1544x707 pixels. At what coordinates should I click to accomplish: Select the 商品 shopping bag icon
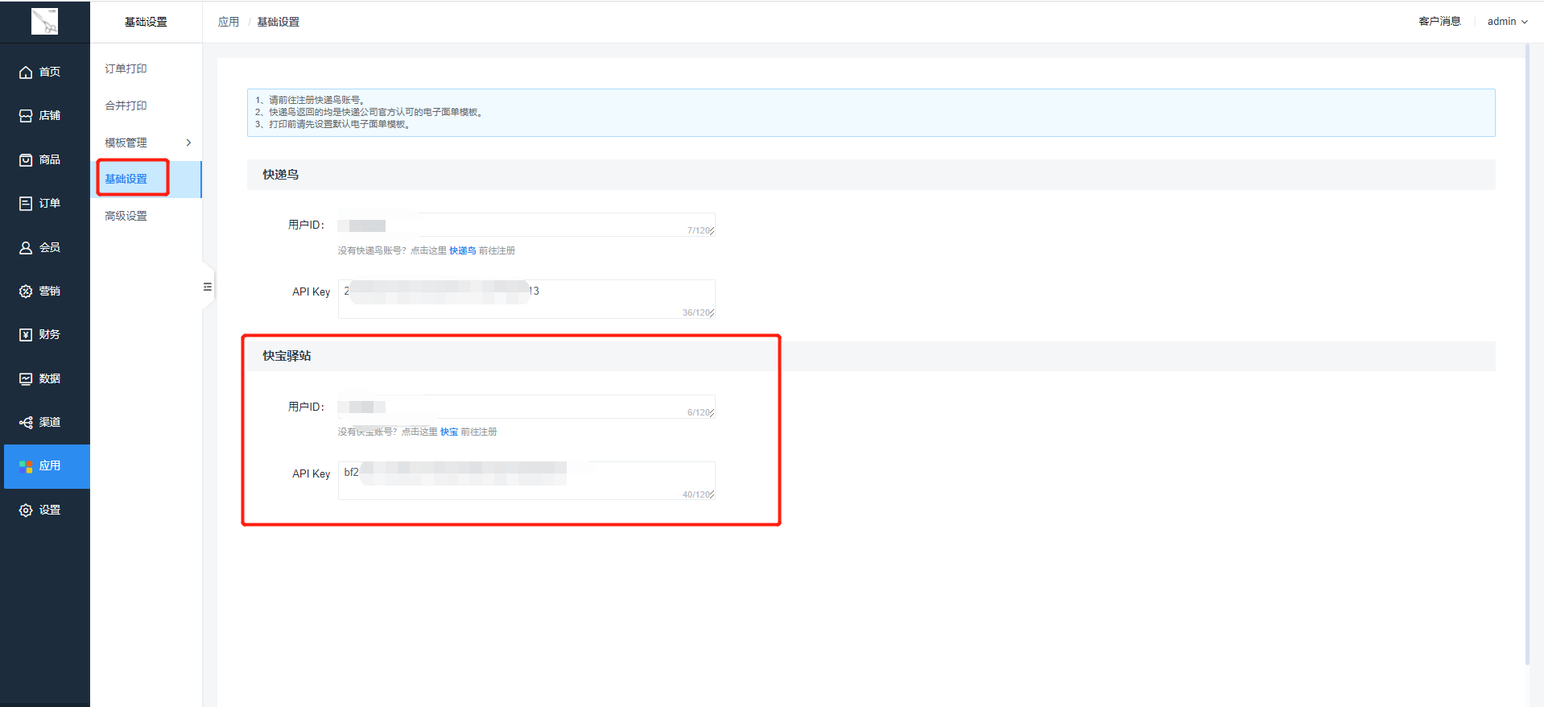pyautogui.click(x=26, y=160)
